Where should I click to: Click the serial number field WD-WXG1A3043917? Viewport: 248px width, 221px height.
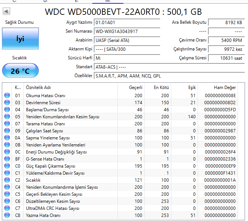[127, 31]
